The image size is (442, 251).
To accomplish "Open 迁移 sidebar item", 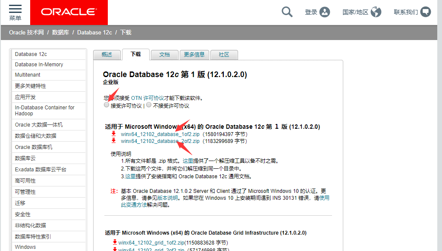I will point(48,203).
